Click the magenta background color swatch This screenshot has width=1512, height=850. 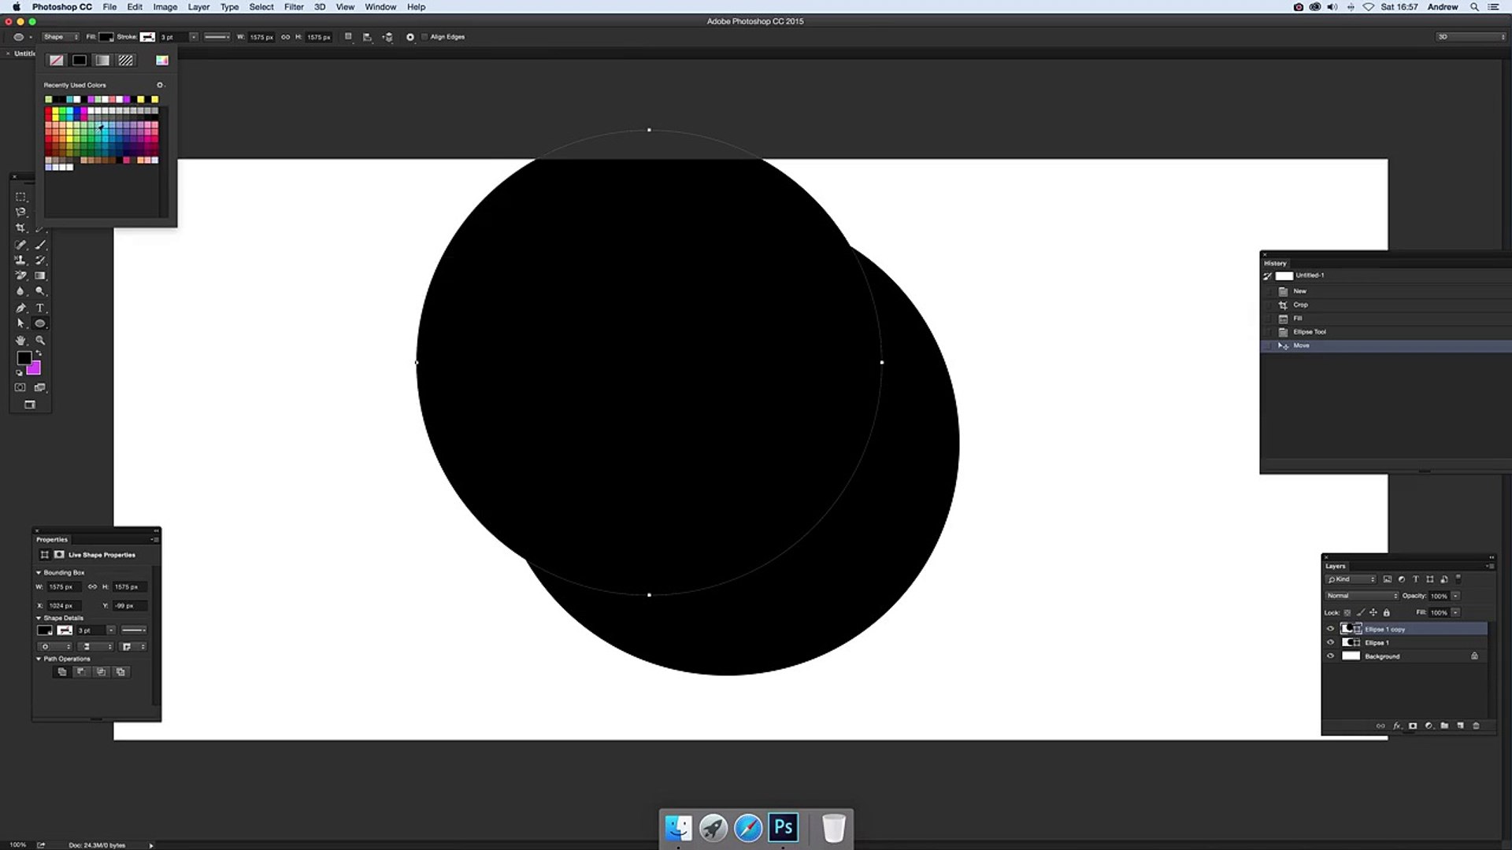pyautogui.click(x=35, y=369)
